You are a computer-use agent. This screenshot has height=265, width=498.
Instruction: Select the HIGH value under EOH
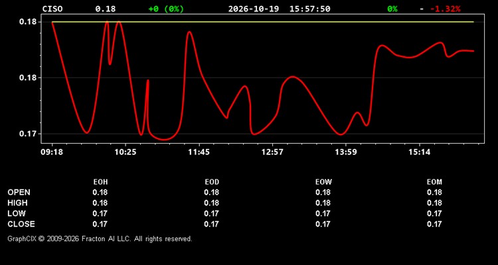point(100,203)
